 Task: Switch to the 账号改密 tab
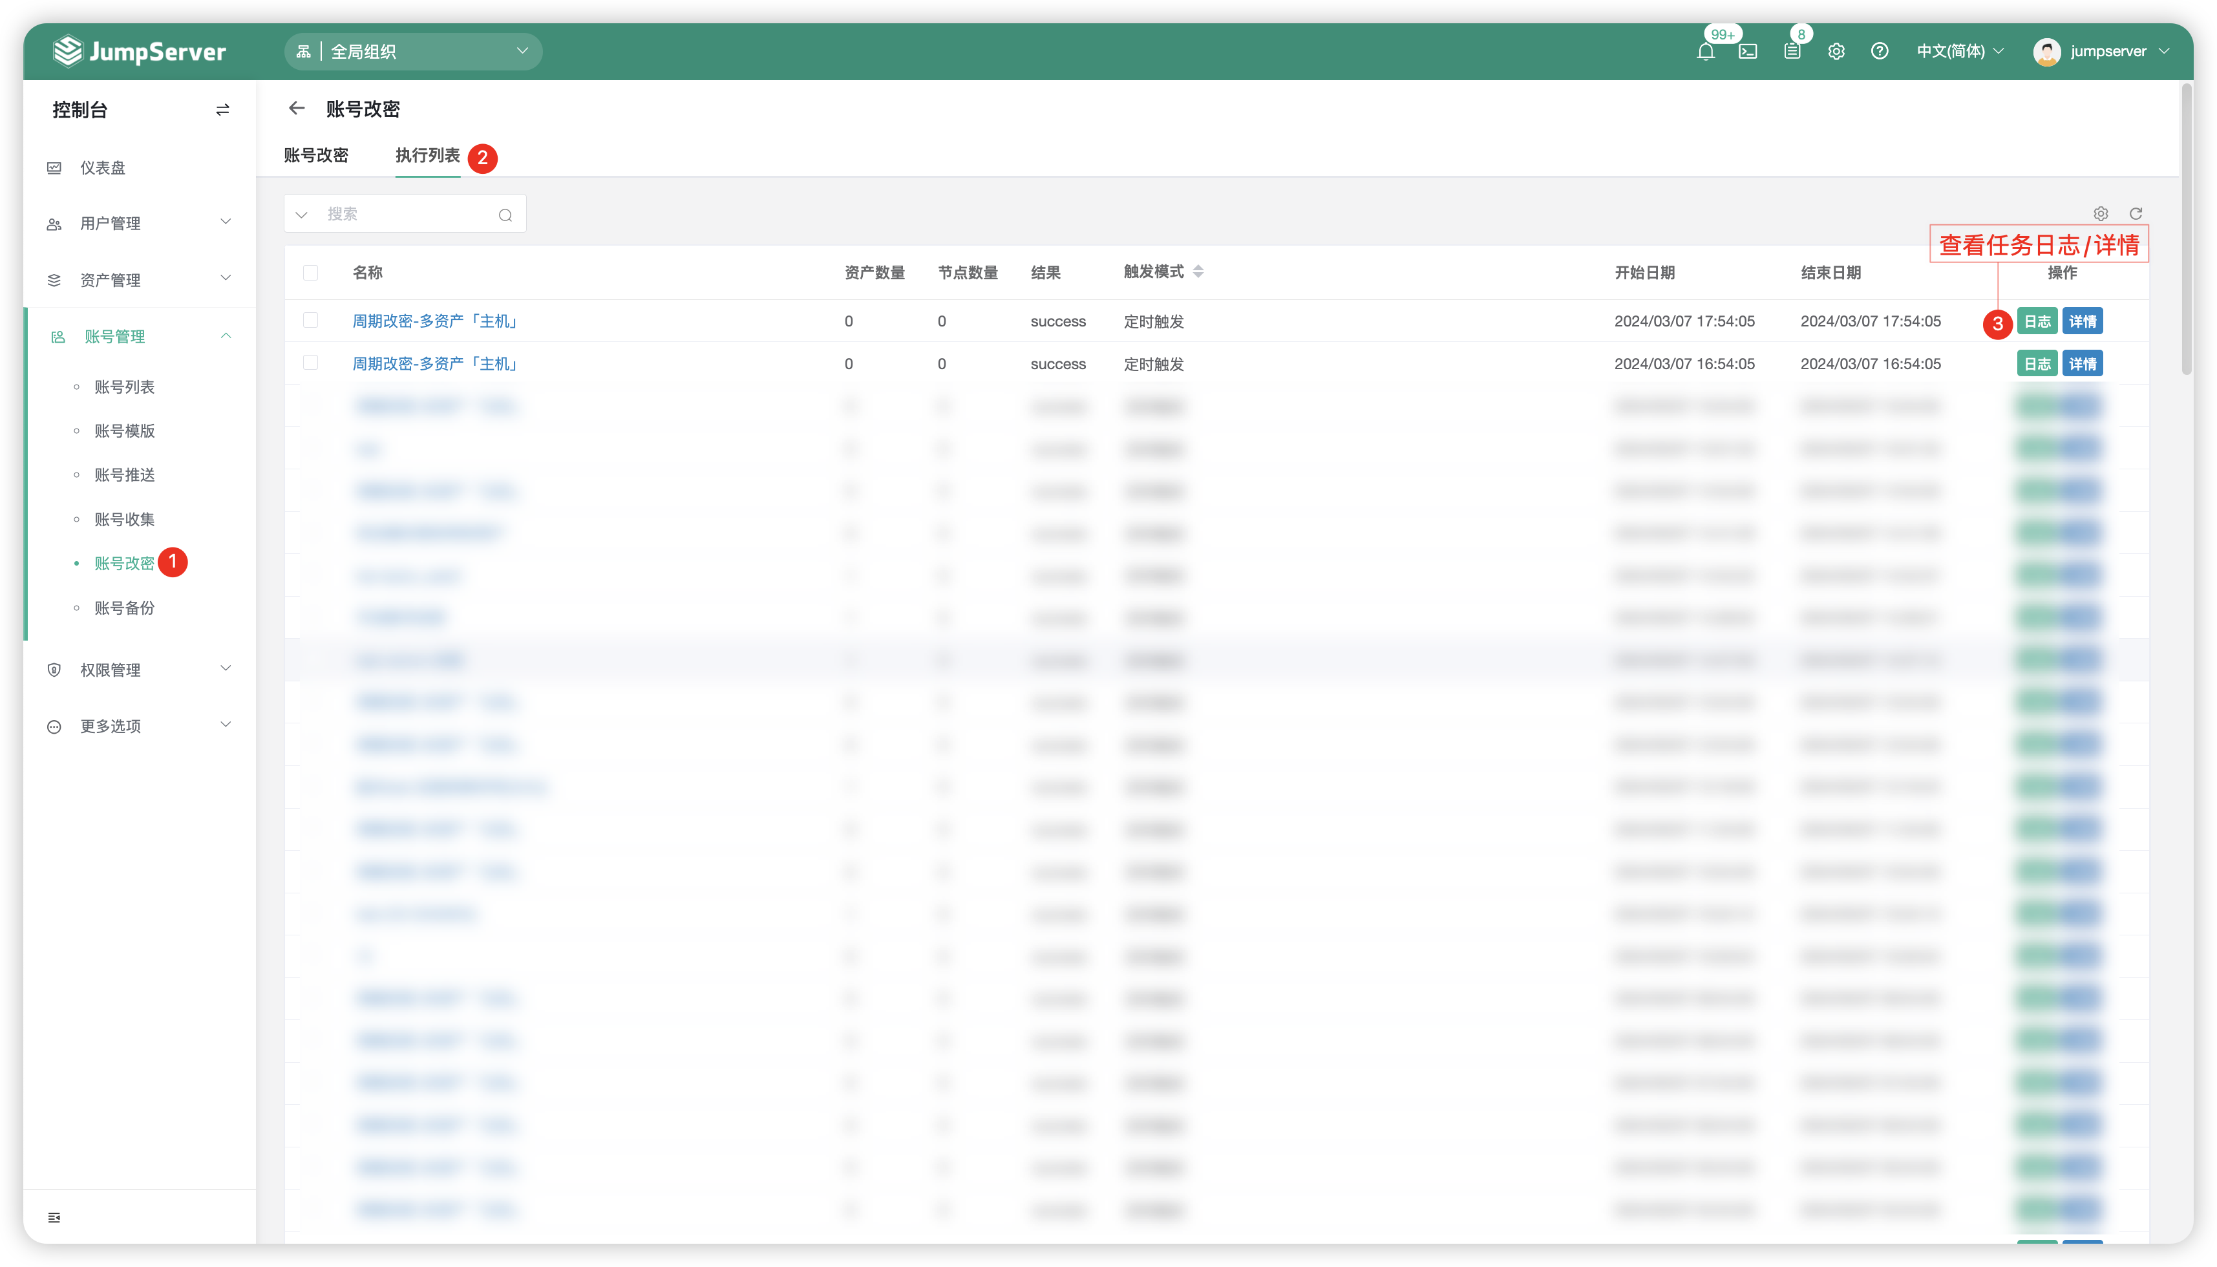pos(316,156)
